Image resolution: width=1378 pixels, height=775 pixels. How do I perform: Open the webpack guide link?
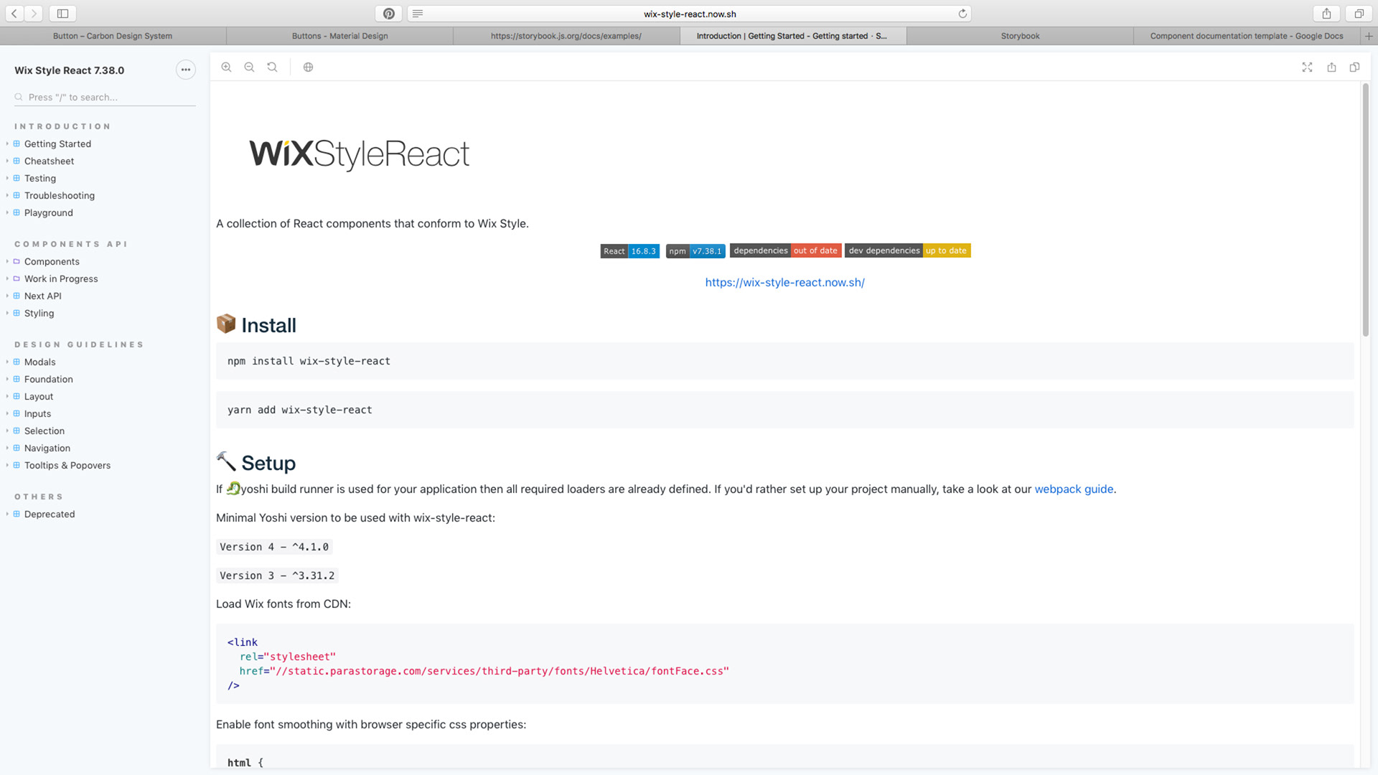[1074, 489]
